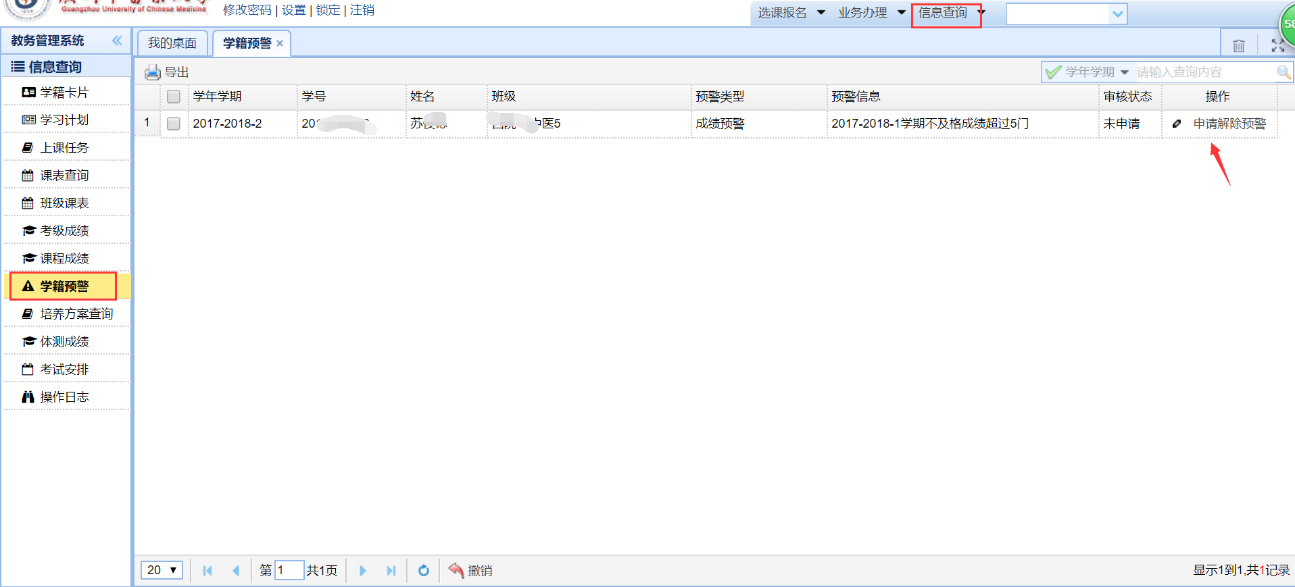The width and height of the screenshot is (1295, 587).
Task: Open 课程成绩 in the sidebar
Action: point(64,258)
